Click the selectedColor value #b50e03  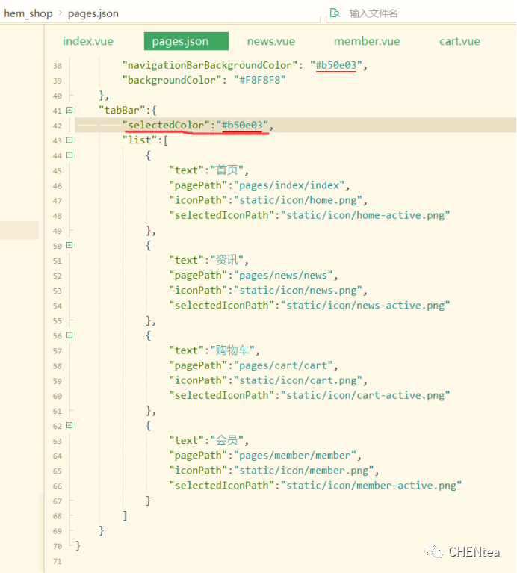[x=244, y=125]
